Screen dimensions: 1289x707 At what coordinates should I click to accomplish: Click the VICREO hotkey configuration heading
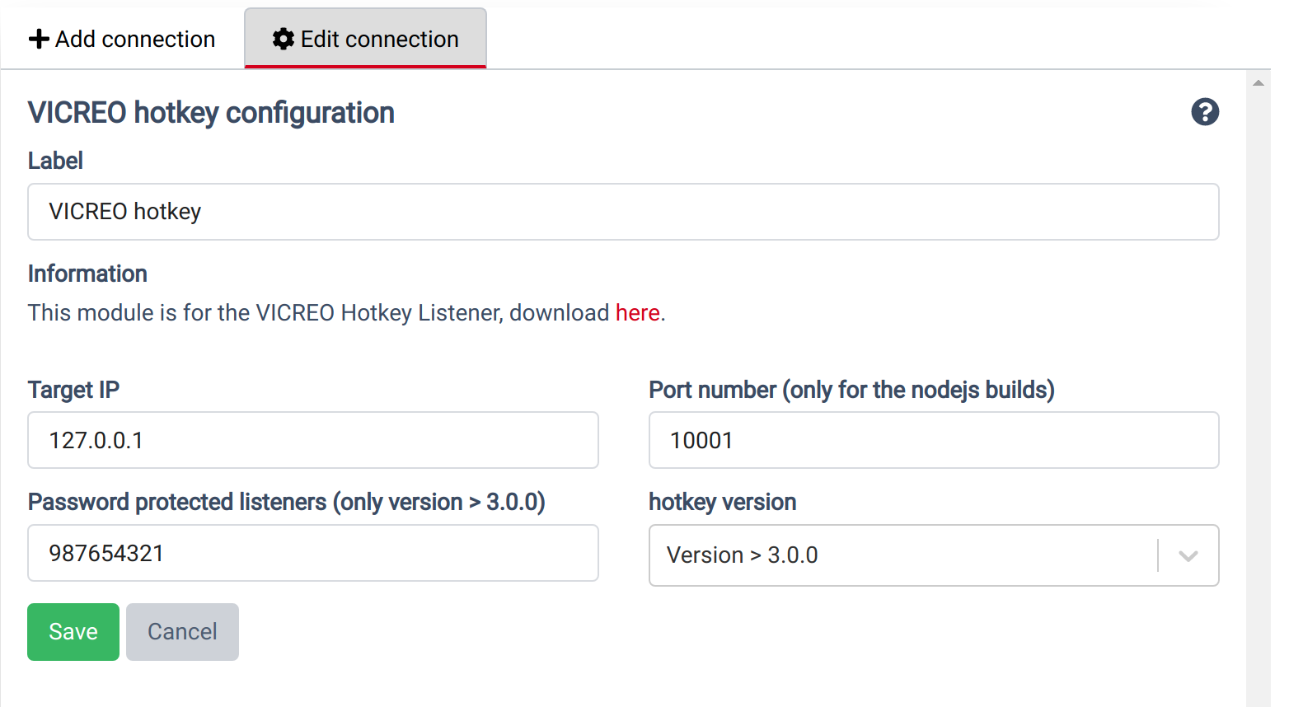coord(211,112)
